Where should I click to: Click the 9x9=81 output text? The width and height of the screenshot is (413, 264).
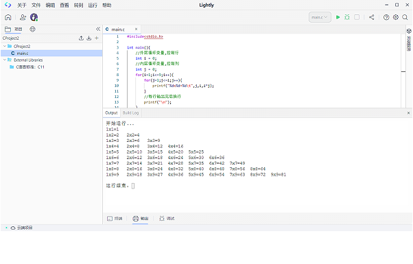click(x=279, y=175)
